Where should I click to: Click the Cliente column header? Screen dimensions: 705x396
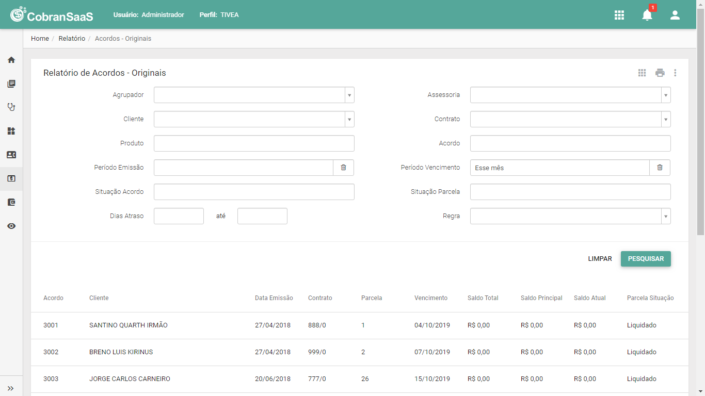[x=99, y=298]
